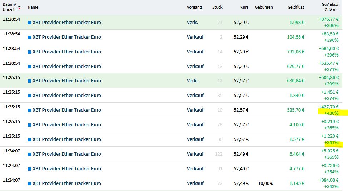The height and width of the screenshot is (191, 348).
Task: Click blue square icon in 6.404 € row
Action: [29, 154]
